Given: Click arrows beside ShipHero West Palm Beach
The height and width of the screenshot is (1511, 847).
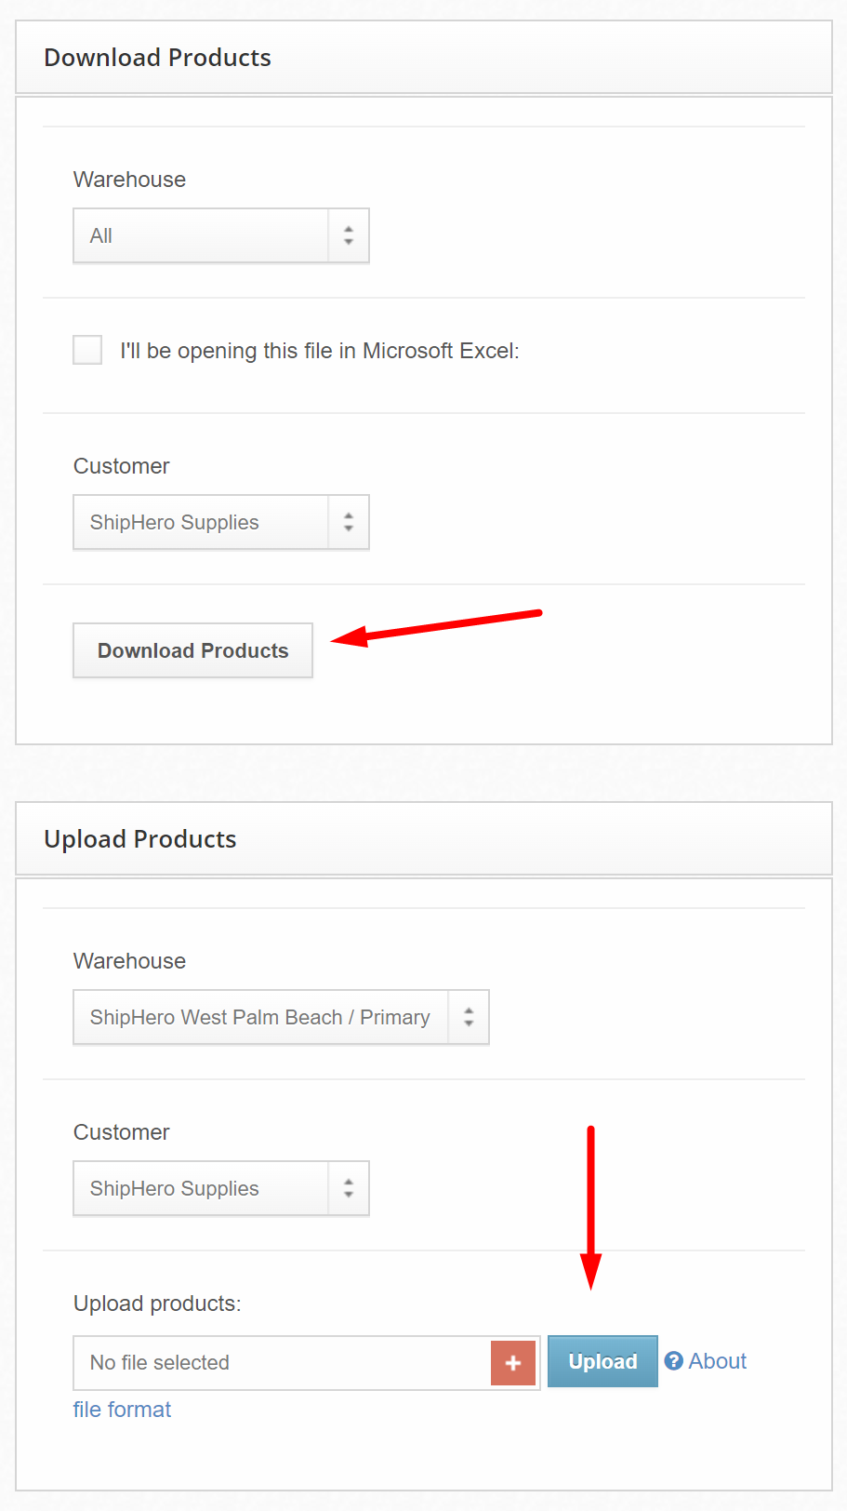Looking at the screenshot, I should click(469, 1017).
